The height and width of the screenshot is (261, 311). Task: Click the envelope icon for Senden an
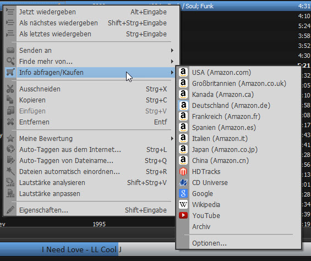click(x=10, y=50)
